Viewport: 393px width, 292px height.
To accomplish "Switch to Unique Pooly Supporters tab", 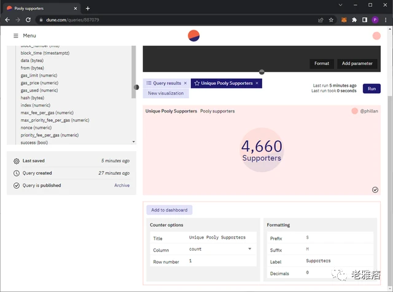I will (227, 83).
